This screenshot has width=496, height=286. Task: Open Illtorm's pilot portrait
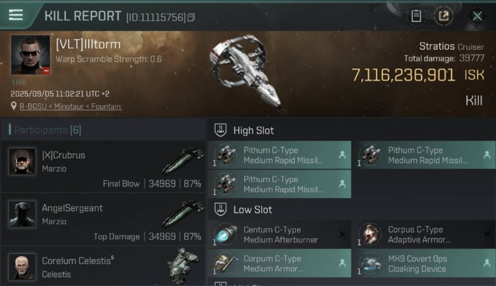tap(31, 55)
